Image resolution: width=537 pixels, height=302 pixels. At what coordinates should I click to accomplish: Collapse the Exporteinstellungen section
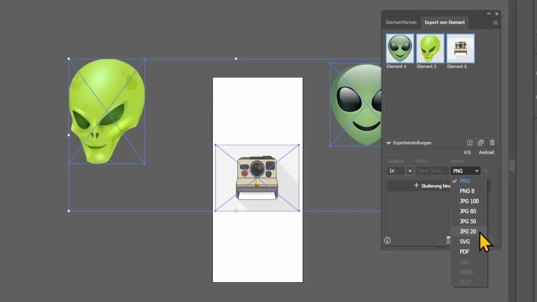pyautogui.click(x=388, y=143)
